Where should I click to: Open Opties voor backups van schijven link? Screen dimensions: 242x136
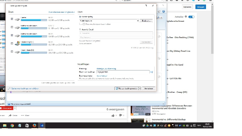coord(25,89)
